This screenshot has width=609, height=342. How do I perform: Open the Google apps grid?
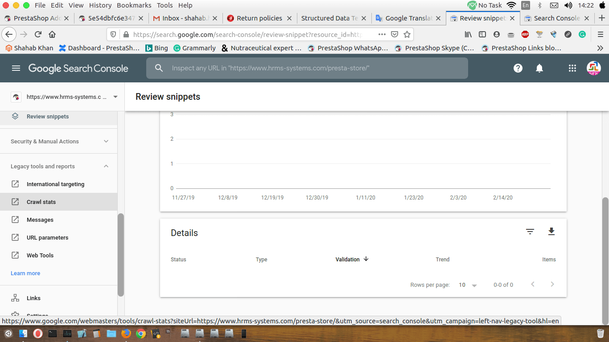pyautogui.click(x=572, y=68)
